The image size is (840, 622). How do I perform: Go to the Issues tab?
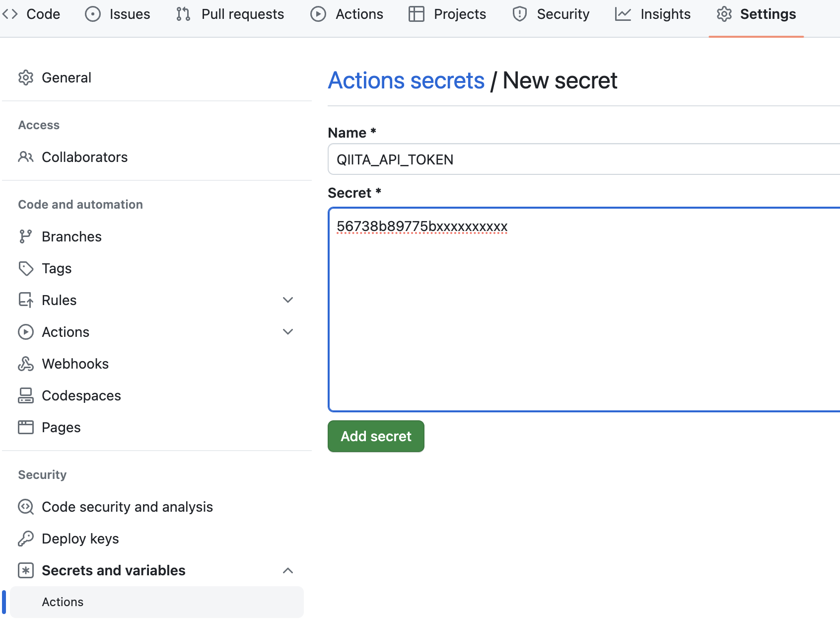coord(118,14)
